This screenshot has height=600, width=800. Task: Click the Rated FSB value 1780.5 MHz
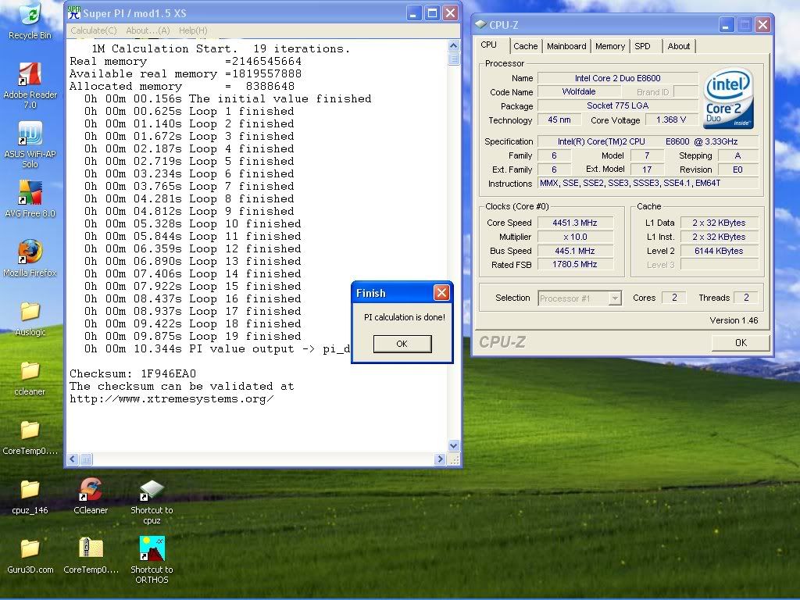575,264
